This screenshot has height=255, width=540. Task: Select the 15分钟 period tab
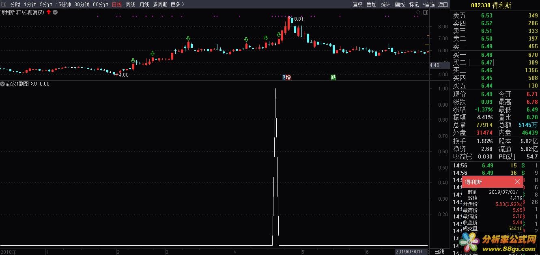[63, 4]
